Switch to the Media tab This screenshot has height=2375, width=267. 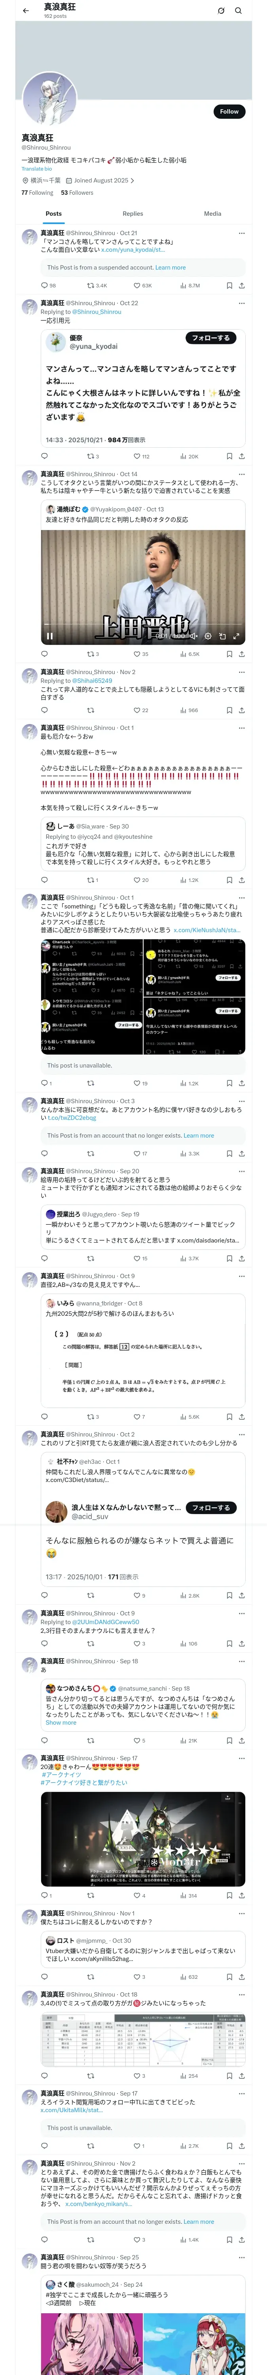(213, 214)
